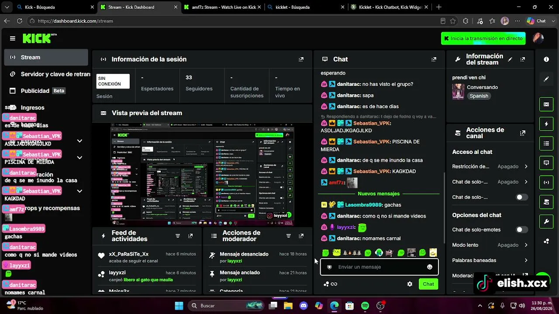
Task: Toggle the list moderator actions icon in the right rail
Action: [x=546, y=143]
